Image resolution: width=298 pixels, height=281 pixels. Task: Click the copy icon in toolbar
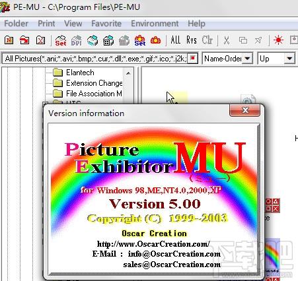(243, 40)
